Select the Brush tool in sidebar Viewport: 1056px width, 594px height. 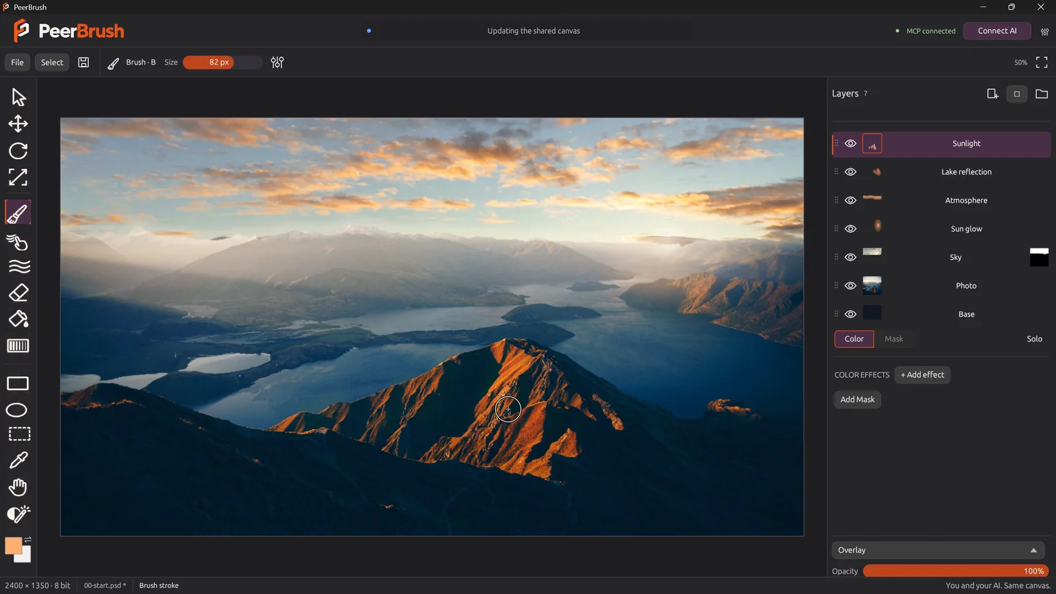coord(18,213)
